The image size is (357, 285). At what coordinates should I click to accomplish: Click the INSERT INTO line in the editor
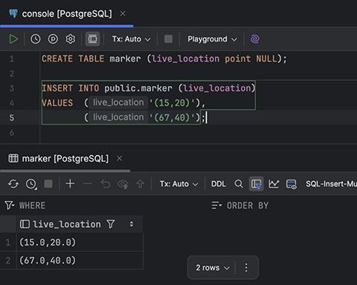(x=148, y=88)
